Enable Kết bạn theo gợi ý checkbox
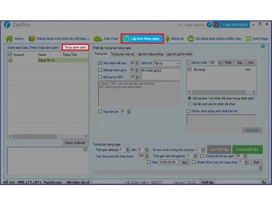 [x=100, y=70]
